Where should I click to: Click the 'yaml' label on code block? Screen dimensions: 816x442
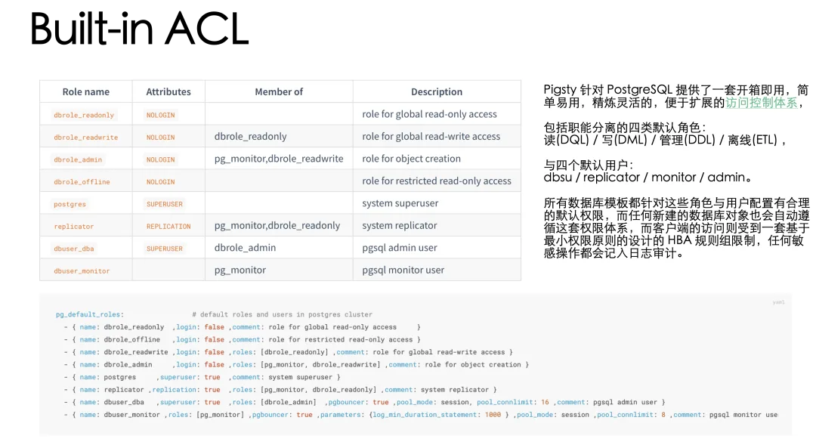pos(778,302)
